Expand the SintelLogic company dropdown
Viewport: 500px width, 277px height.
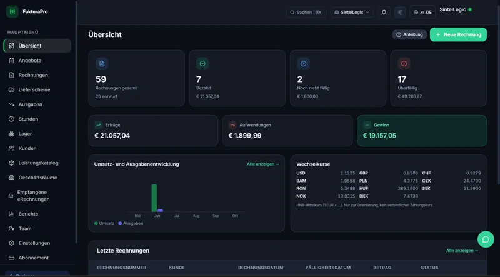(x=352, y=12)
